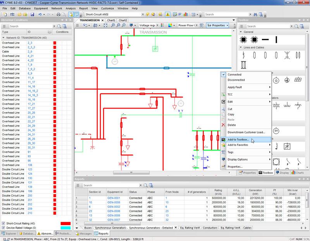The height and width of the screenshot is (241, 310).
Task: Collapse Network ID: TRANSMISSION group
Action: click(x=3, y=38)
